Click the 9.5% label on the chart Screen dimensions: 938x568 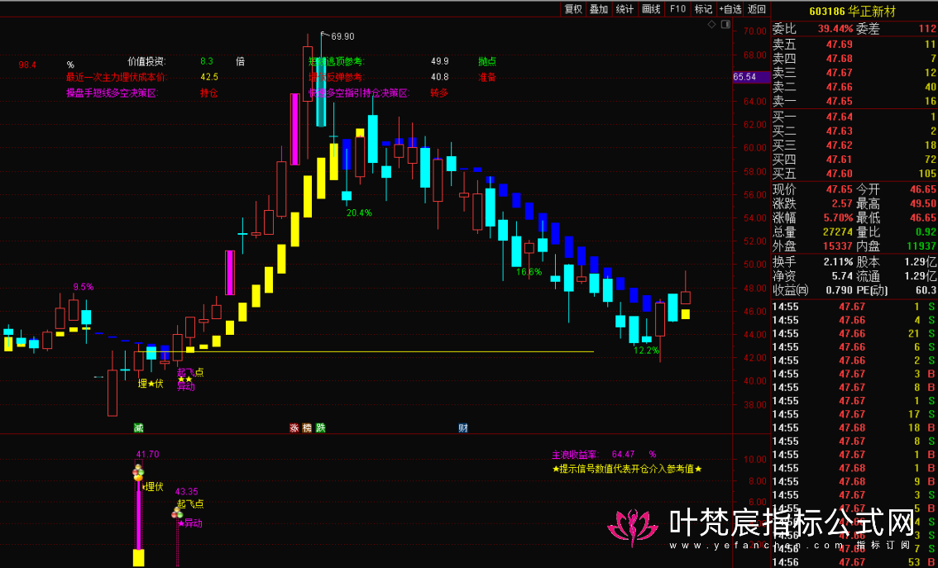pyautogui.click(x=84, y=287)
